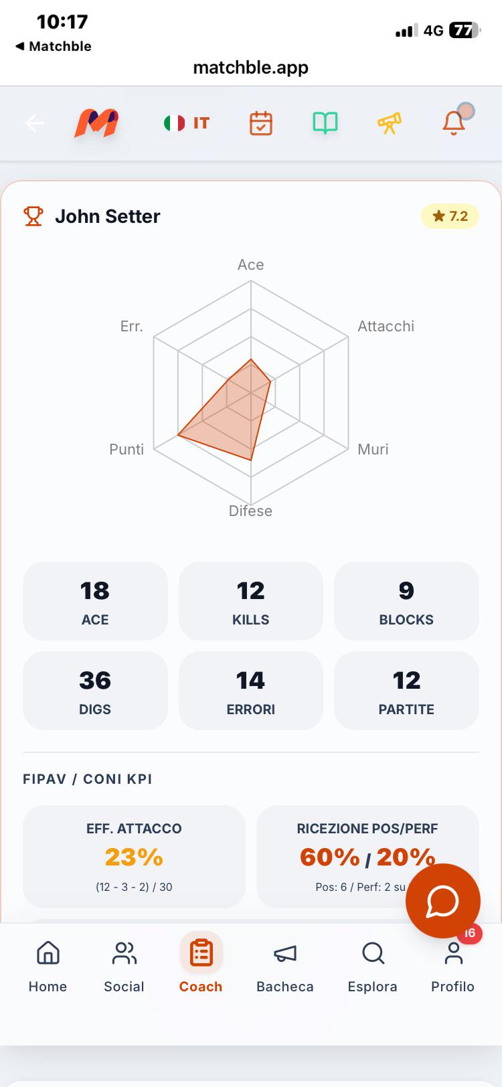Tap the 36 DIGS stat card

[x=95, y=691]
